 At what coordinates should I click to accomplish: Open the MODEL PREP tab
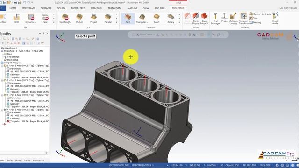[78, 8]
